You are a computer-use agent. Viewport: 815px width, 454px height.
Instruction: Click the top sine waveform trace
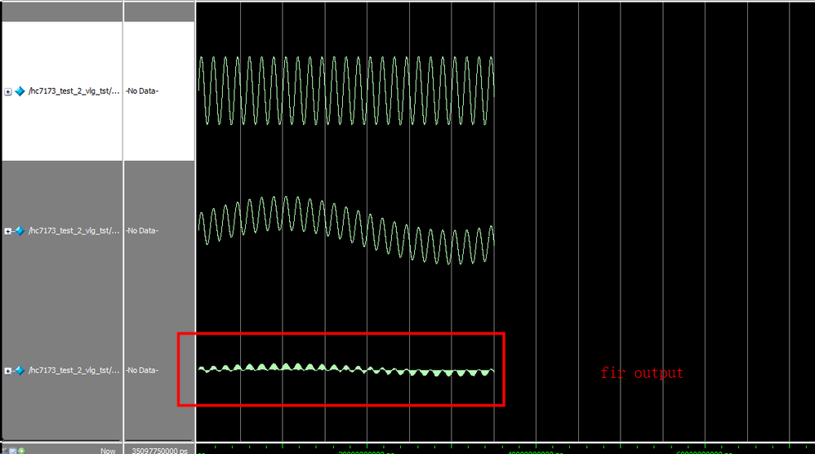(x=345, y=91)
